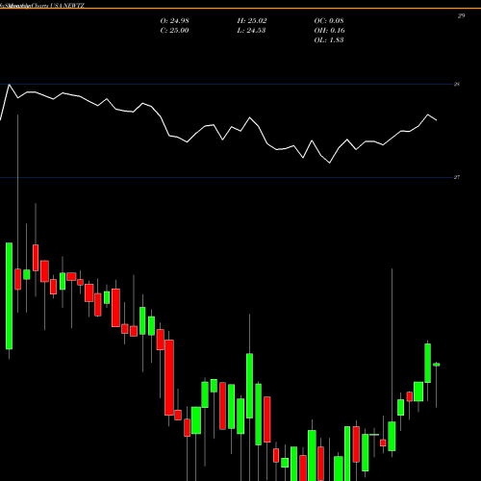
Task: Select the last small green candlestick
Action: (x=437, y=365)
